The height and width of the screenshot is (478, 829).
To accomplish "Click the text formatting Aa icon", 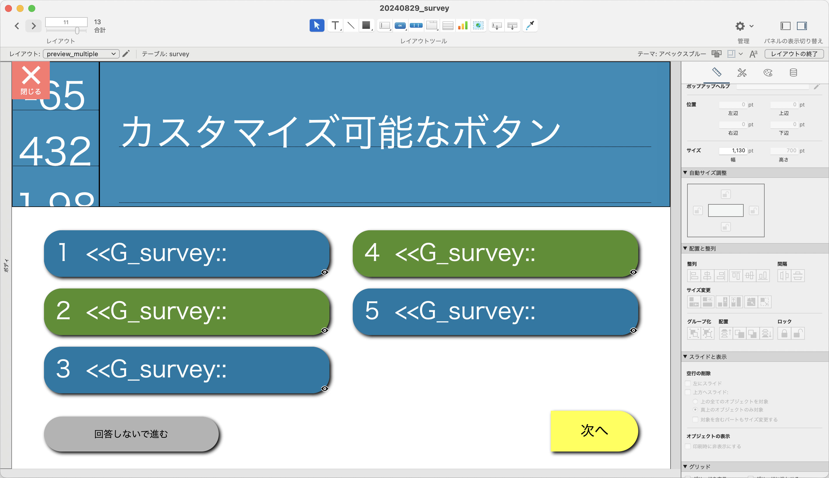I will [754, 54].
